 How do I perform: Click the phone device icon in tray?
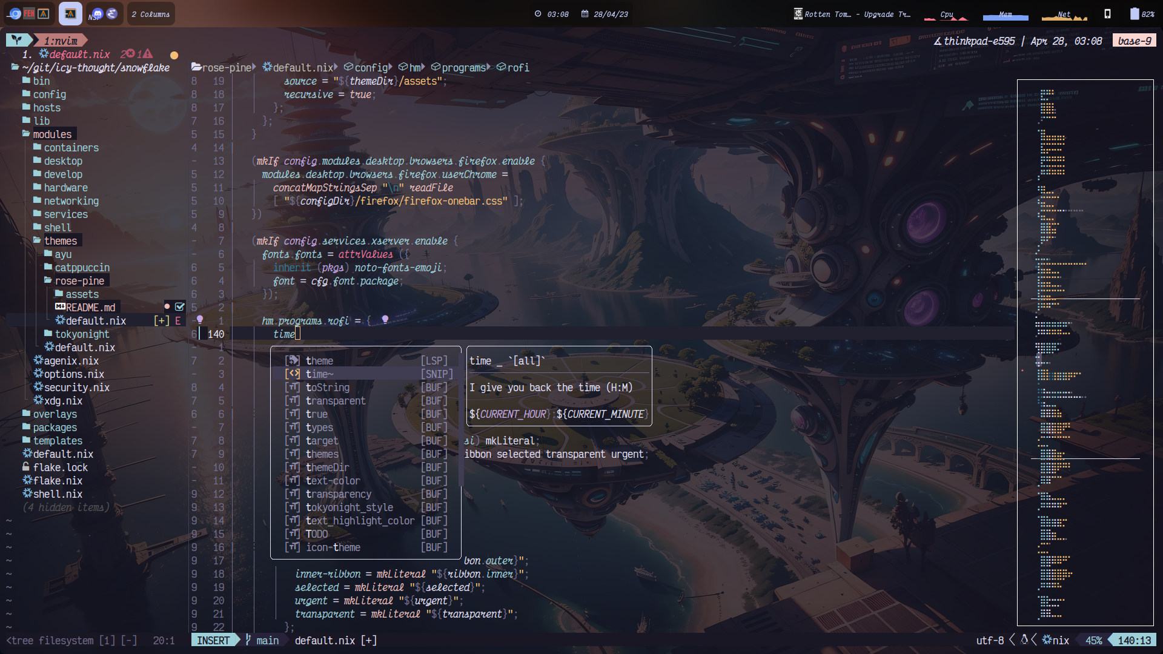pos(1107,13)
